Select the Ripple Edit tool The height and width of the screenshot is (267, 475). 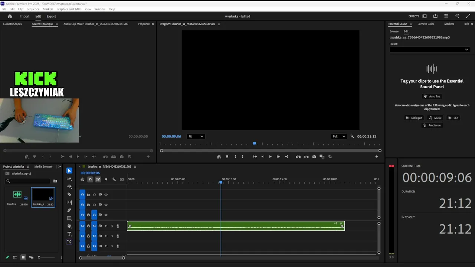(69, 187)
